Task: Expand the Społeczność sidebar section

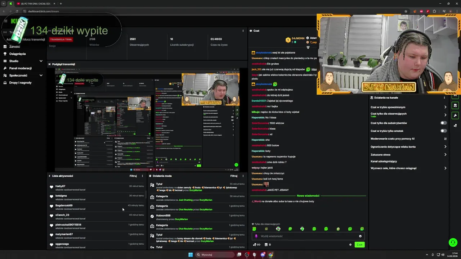Action: click(x=41, y=75)
